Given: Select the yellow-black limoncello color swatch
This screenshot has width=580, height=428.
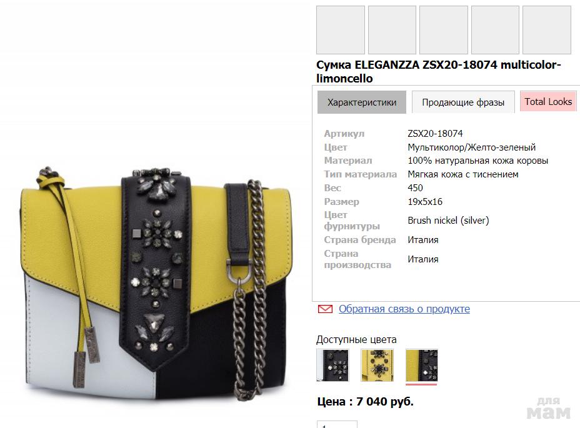Looking at the screenshot, I should [422, 365].
